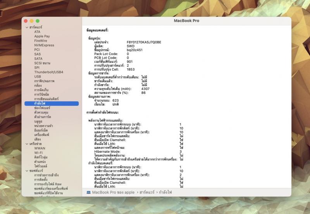This screenshot has height=214, width=310.
Task: Click the device name bq20z451
Action: tap(134, 50)
